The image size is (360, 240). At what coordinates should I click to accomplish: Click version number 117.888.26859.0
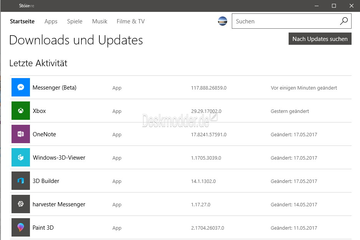(x=209, y=88)
